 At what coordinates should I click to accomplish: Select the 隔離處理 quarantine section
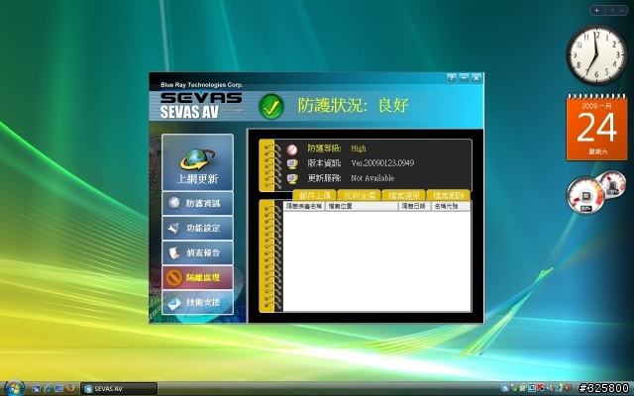coord(197,277)
